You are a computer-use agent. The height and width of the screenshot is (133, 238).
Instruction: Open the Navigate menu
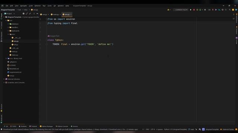[23, 6]
